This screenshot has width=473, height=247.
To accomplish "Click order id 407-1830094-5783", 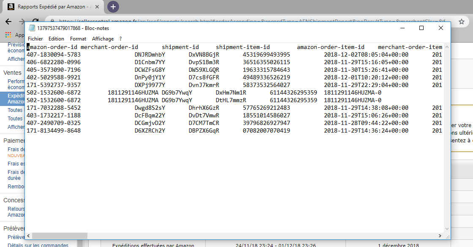I will [x=53, y=54].
